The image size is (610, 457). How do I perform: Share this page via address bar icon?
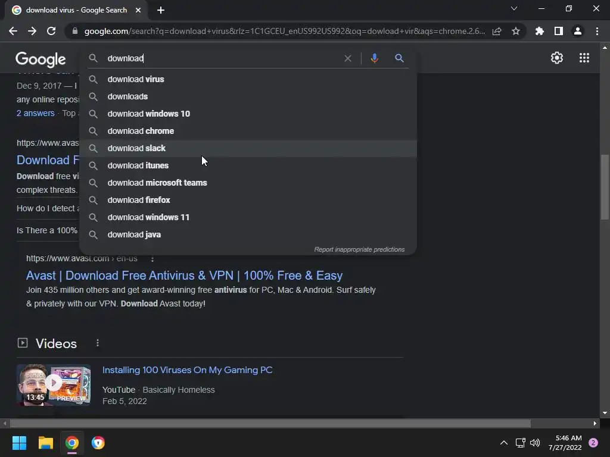click(497, 31)
